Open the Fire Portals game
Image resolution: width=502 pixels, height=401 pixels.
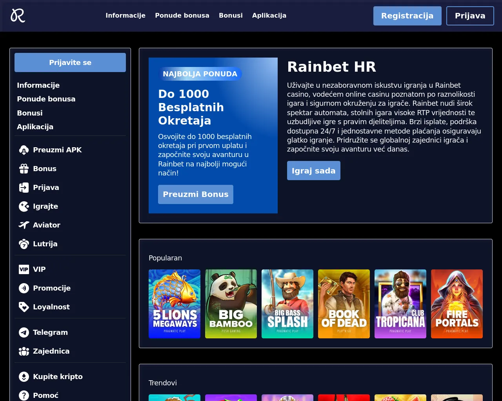tap(457, 304)
